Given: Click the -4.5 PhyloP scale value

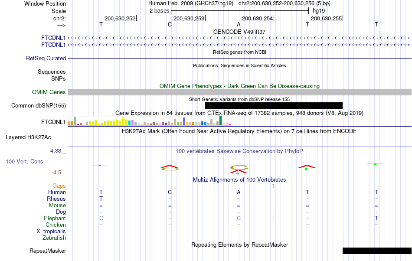Looking at the screenshot, I should (x=56, y=173).
